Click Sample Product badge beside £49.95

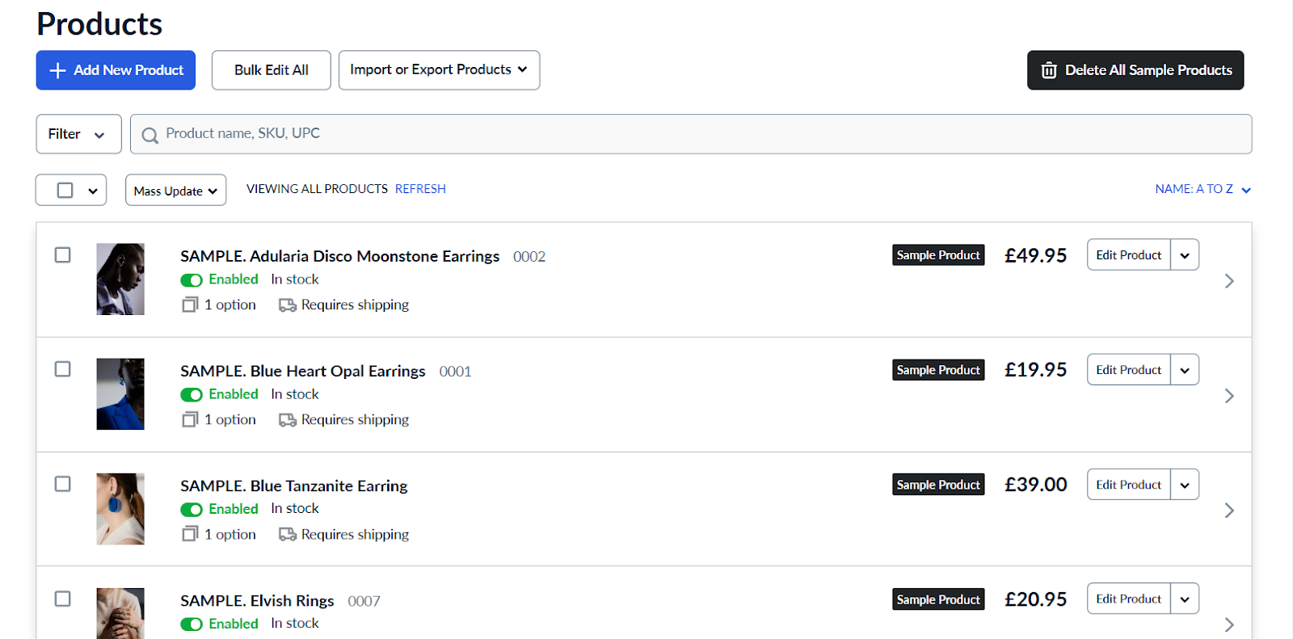click(x=938, y=255)
